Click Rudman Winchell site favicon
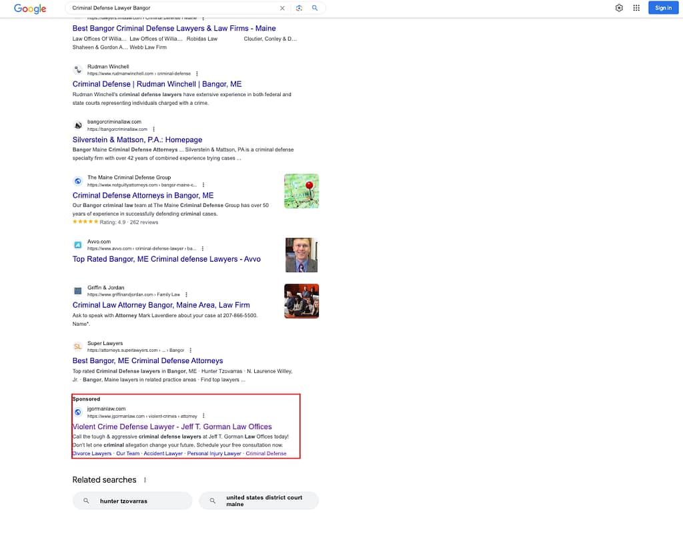The width and height of the screenshot is (683, 534). 78,69
